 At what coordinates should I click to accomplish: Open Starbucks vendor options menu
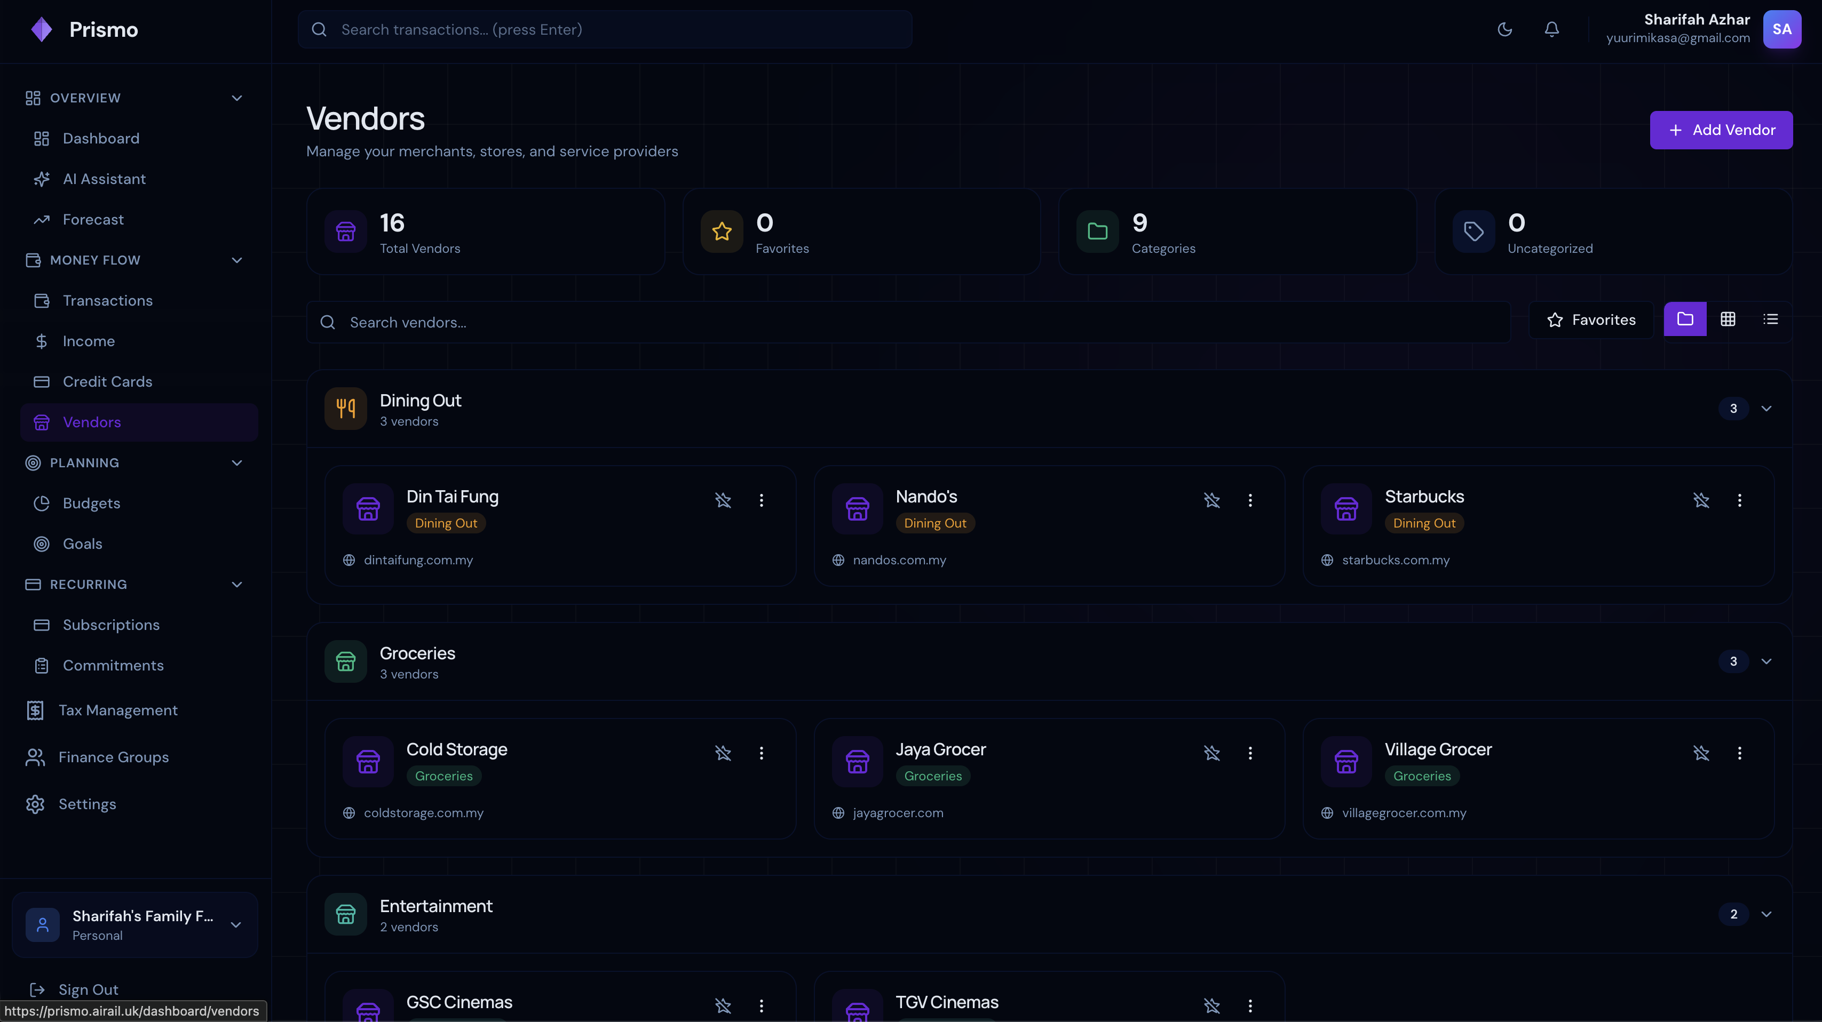click(1739, 500)
